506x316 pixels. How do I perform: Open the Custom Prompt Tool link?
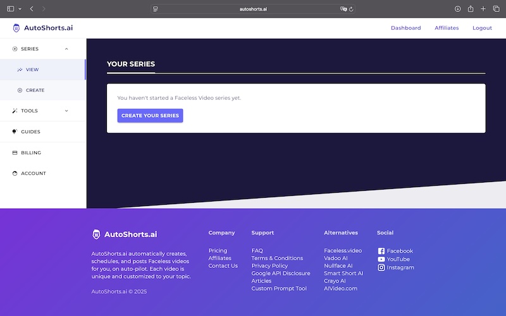click(279, 289)
